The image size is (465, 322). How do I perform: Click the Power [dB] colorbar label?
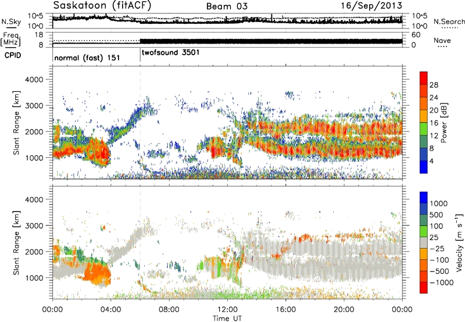point(444,123)
